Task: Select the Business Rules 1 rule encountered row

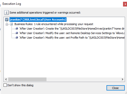Action: coord(54,24)
